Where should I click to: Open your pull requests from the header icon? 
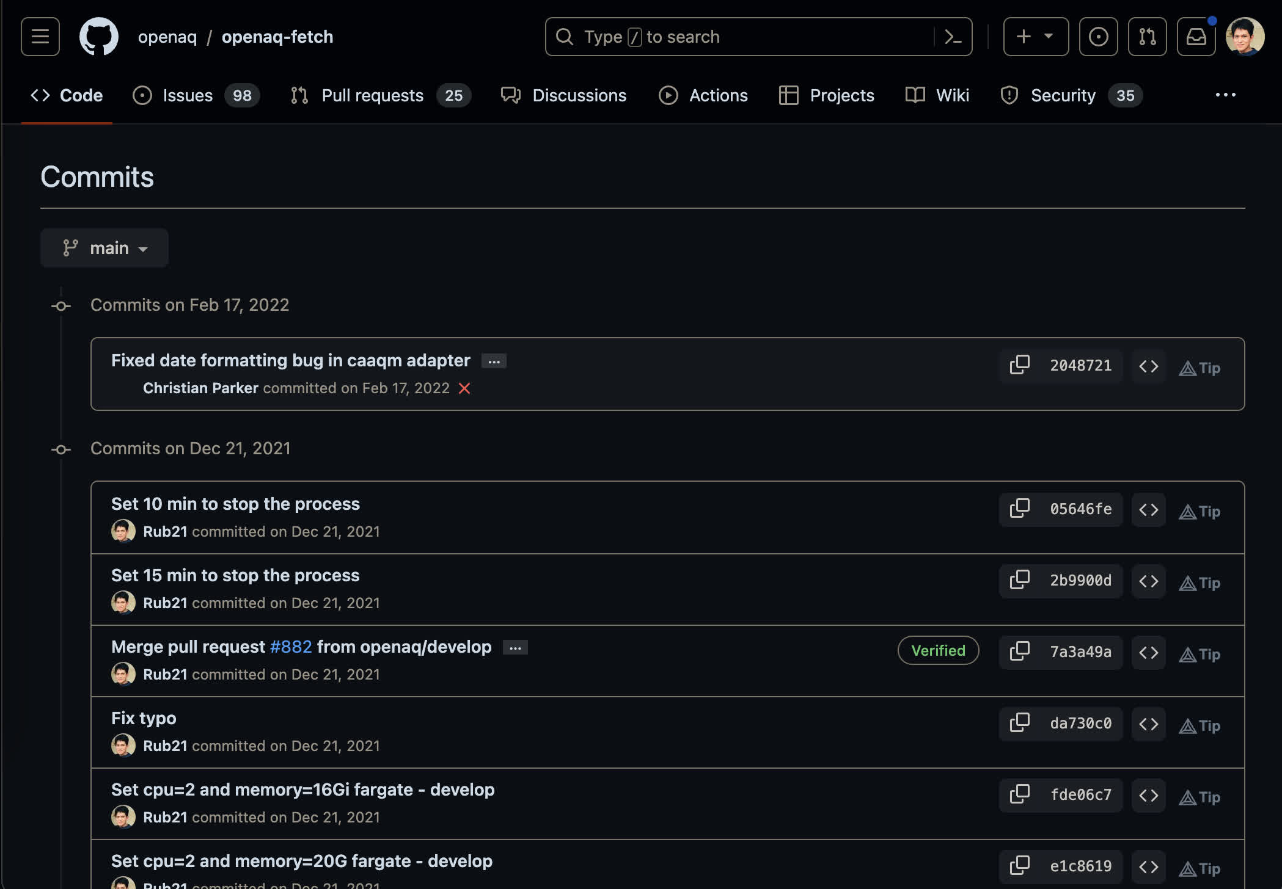point(1147,37)
